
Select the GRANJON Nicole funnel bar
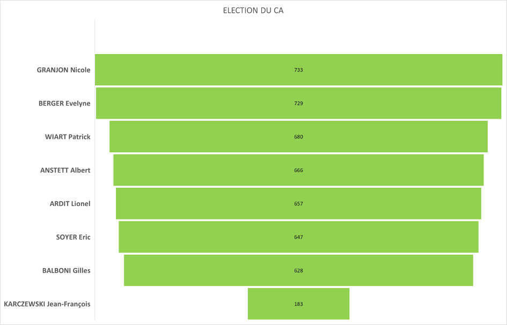pos(215,70)
